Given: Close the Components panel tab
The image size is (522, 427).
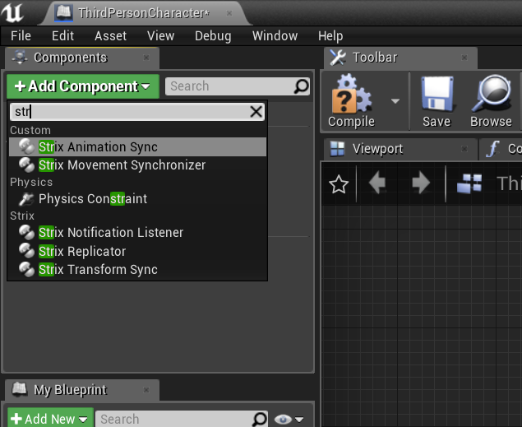Looking at the screenshot, I should coord(146,58).
